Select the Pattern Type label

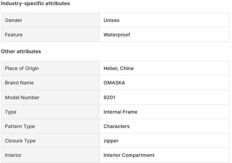tap(20, 126)
